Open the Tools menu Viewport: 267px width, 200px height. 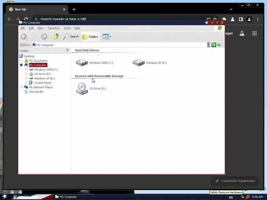pyautogui.click(x=67, y=28)
